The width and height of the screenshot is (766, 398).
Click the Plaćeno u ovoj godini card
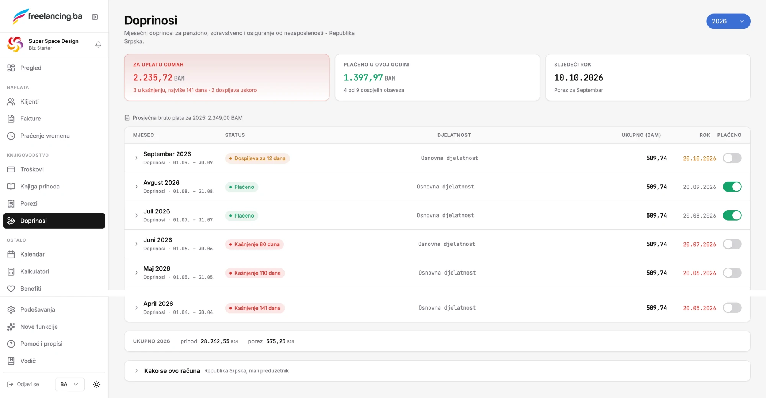pyautogui.click(x=437, y=78)
